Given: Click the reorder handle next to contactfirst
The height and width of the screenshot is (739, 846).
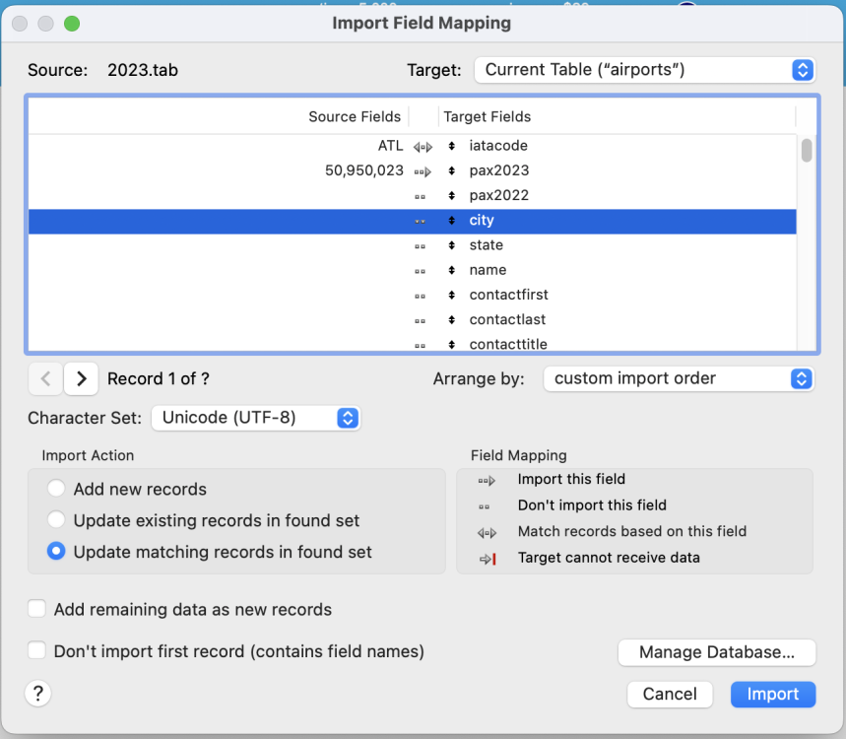Looking at the screenshot, I should [x=451, y=295].
